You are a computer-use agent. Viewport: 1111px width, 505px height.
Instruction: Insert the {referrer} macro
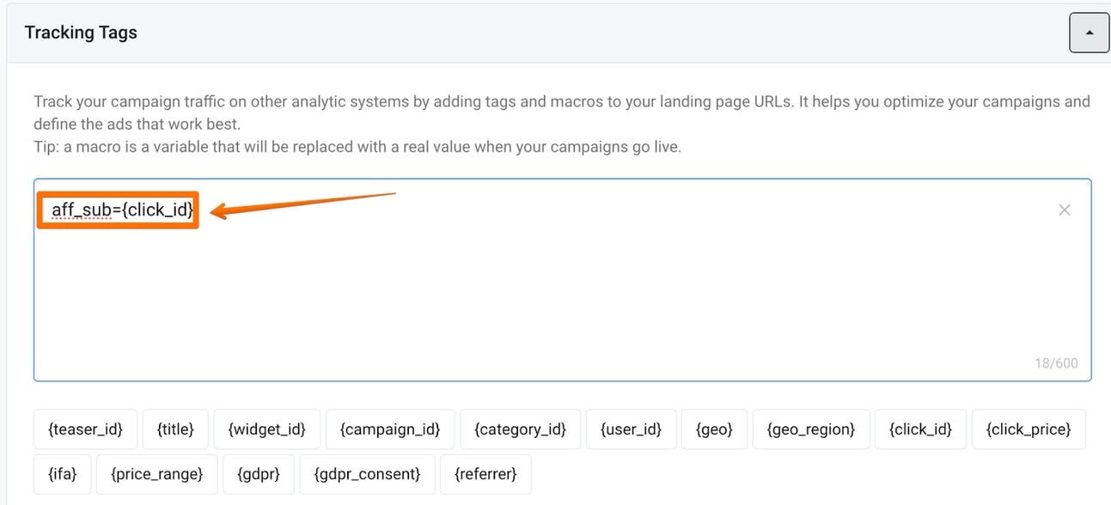pos(485,473)
